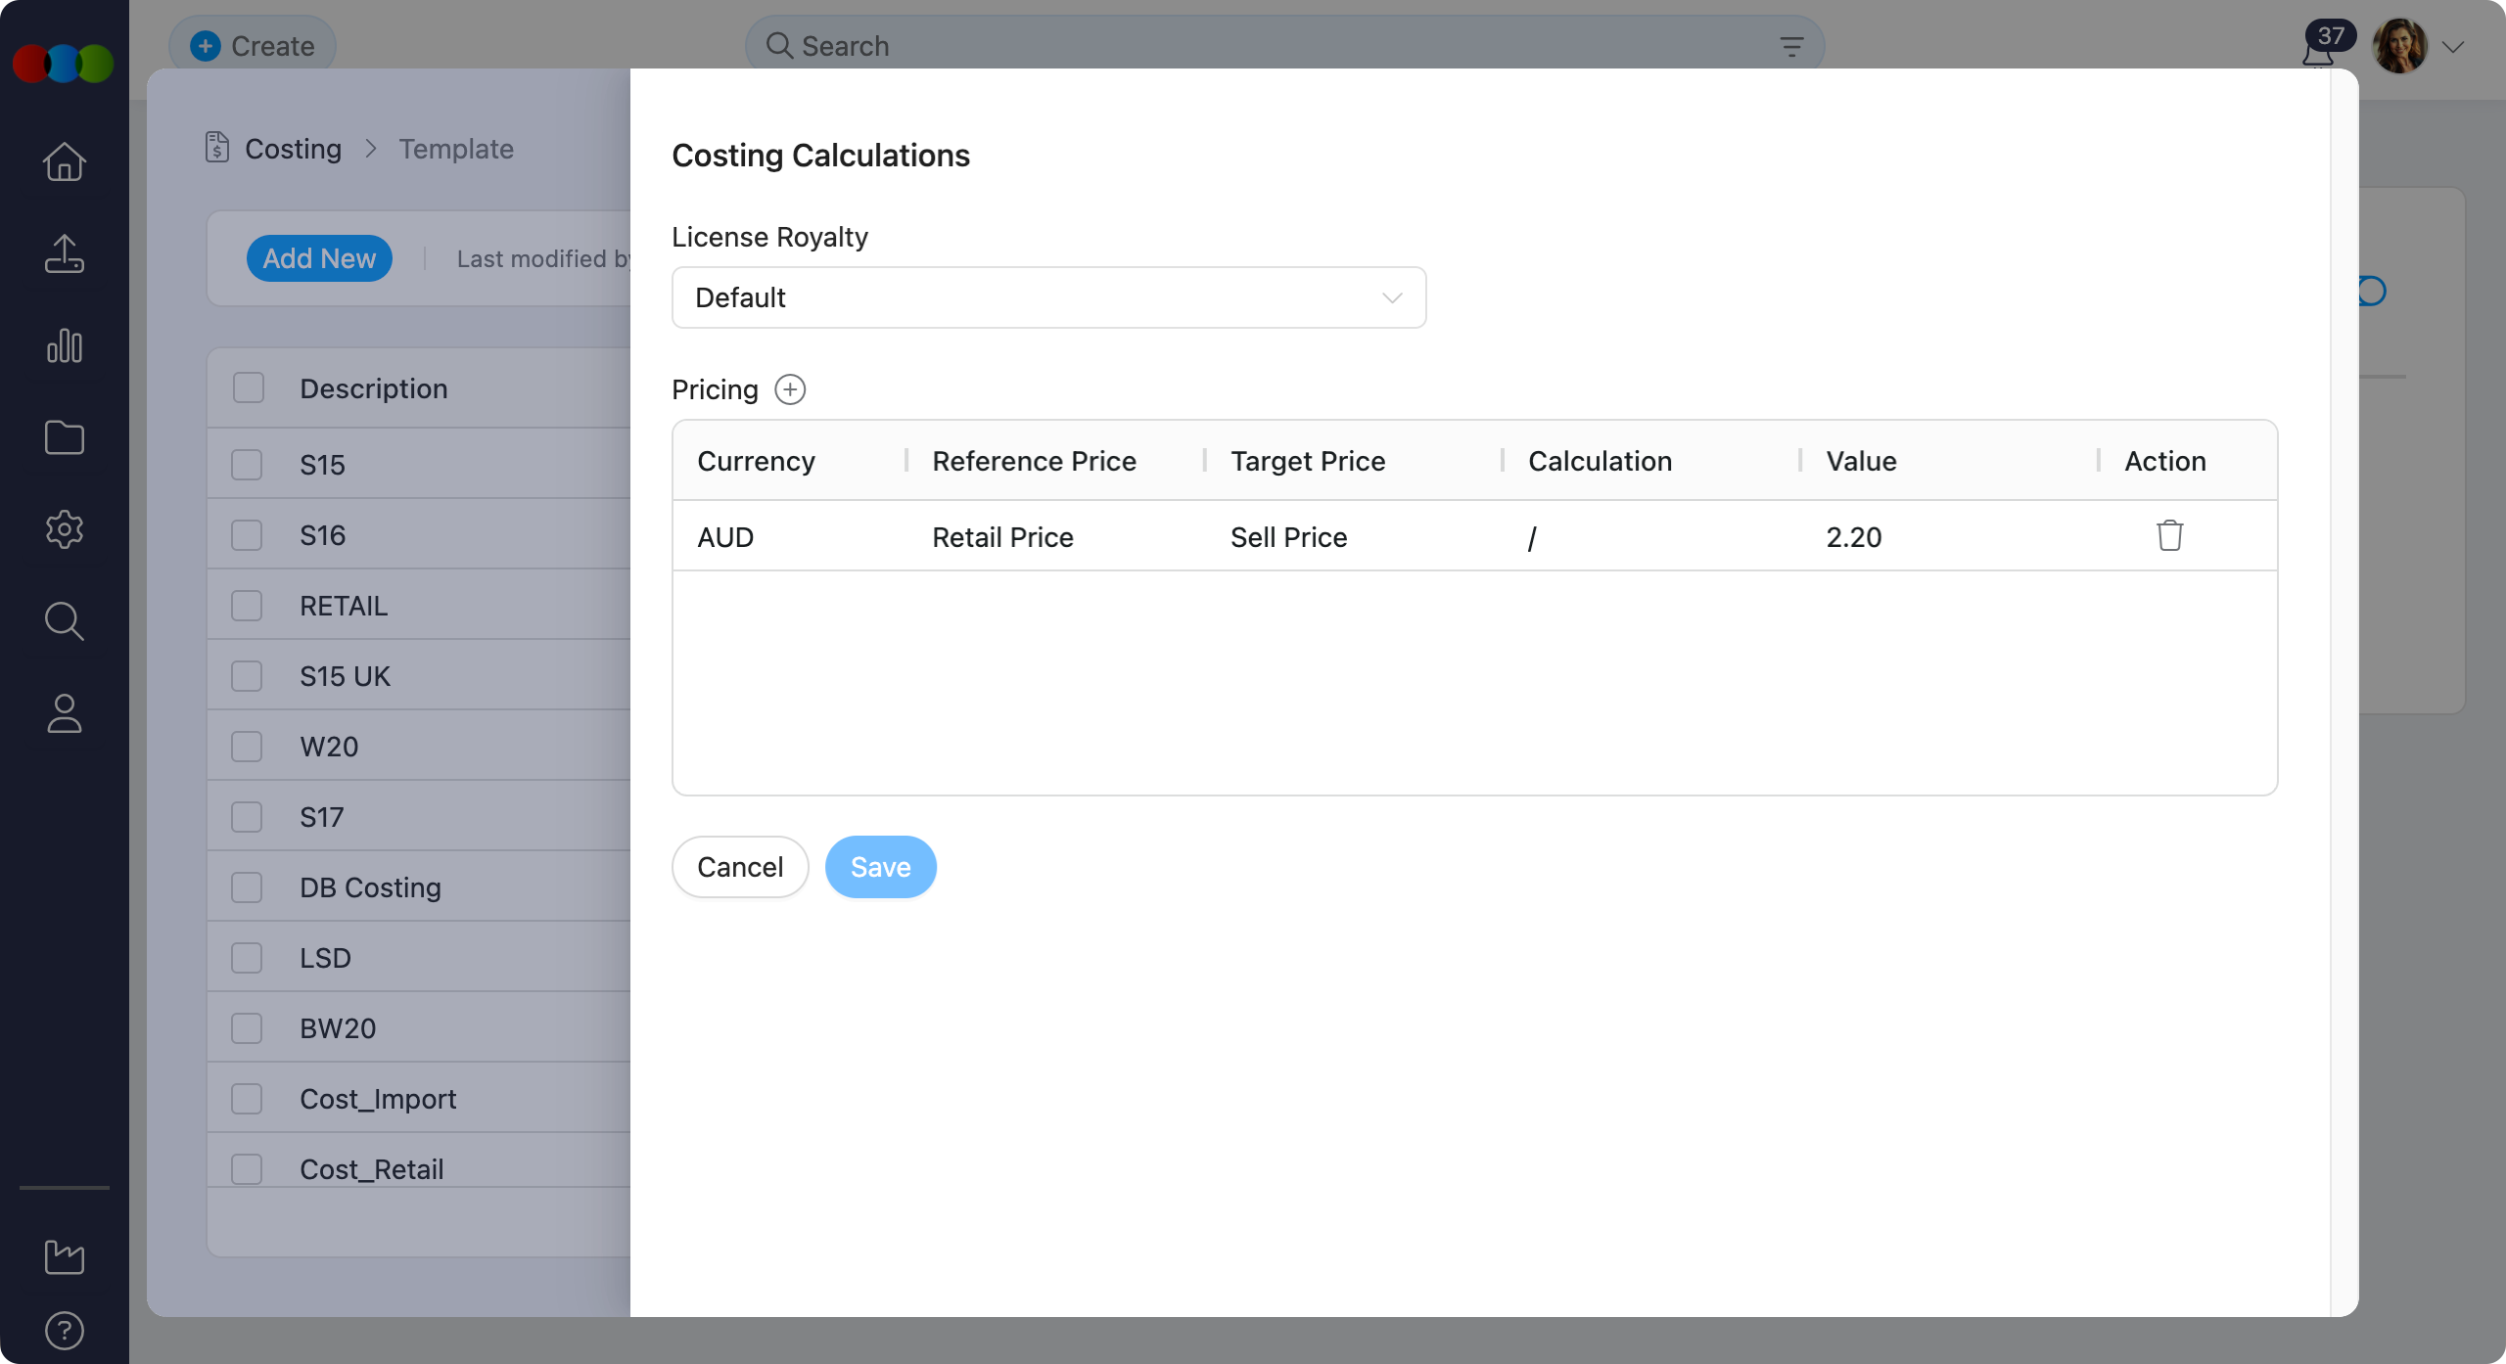Open the Create dropdown button
Viewport: 2506px width, 1364px height.
tap(253, 46)
